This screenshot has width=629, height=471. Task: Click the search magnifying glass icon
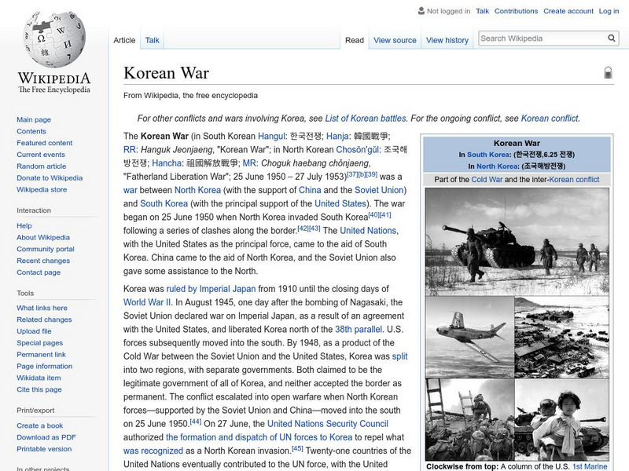coord(612,38)
